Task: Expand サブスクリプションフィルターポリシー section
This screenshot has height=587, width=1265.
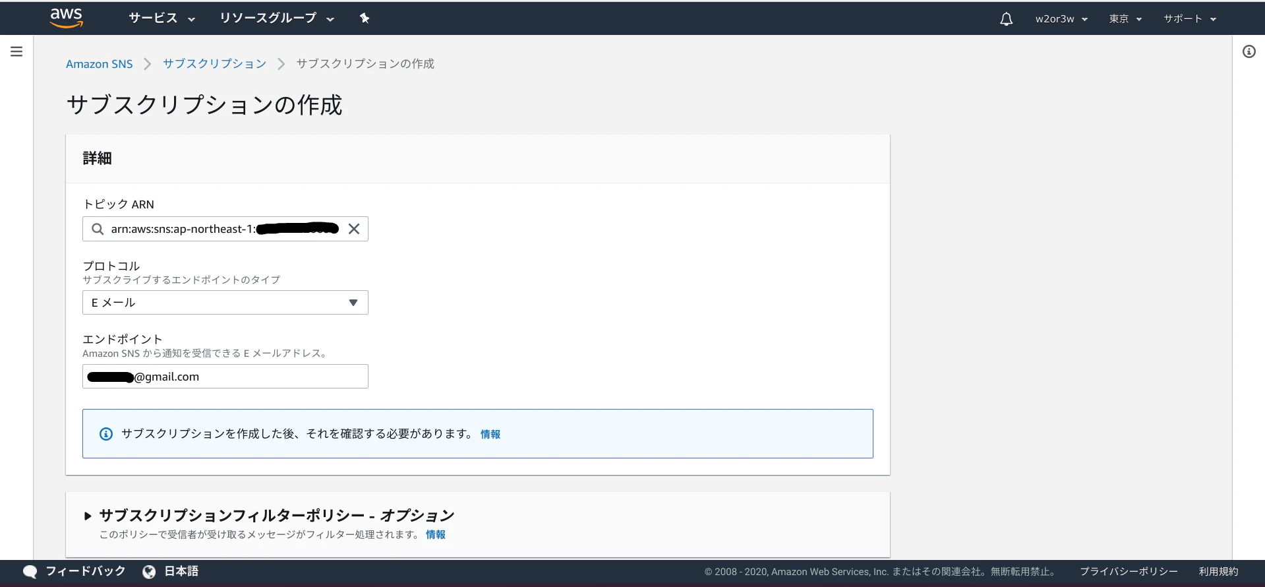Action: click(x=88, y=516)
